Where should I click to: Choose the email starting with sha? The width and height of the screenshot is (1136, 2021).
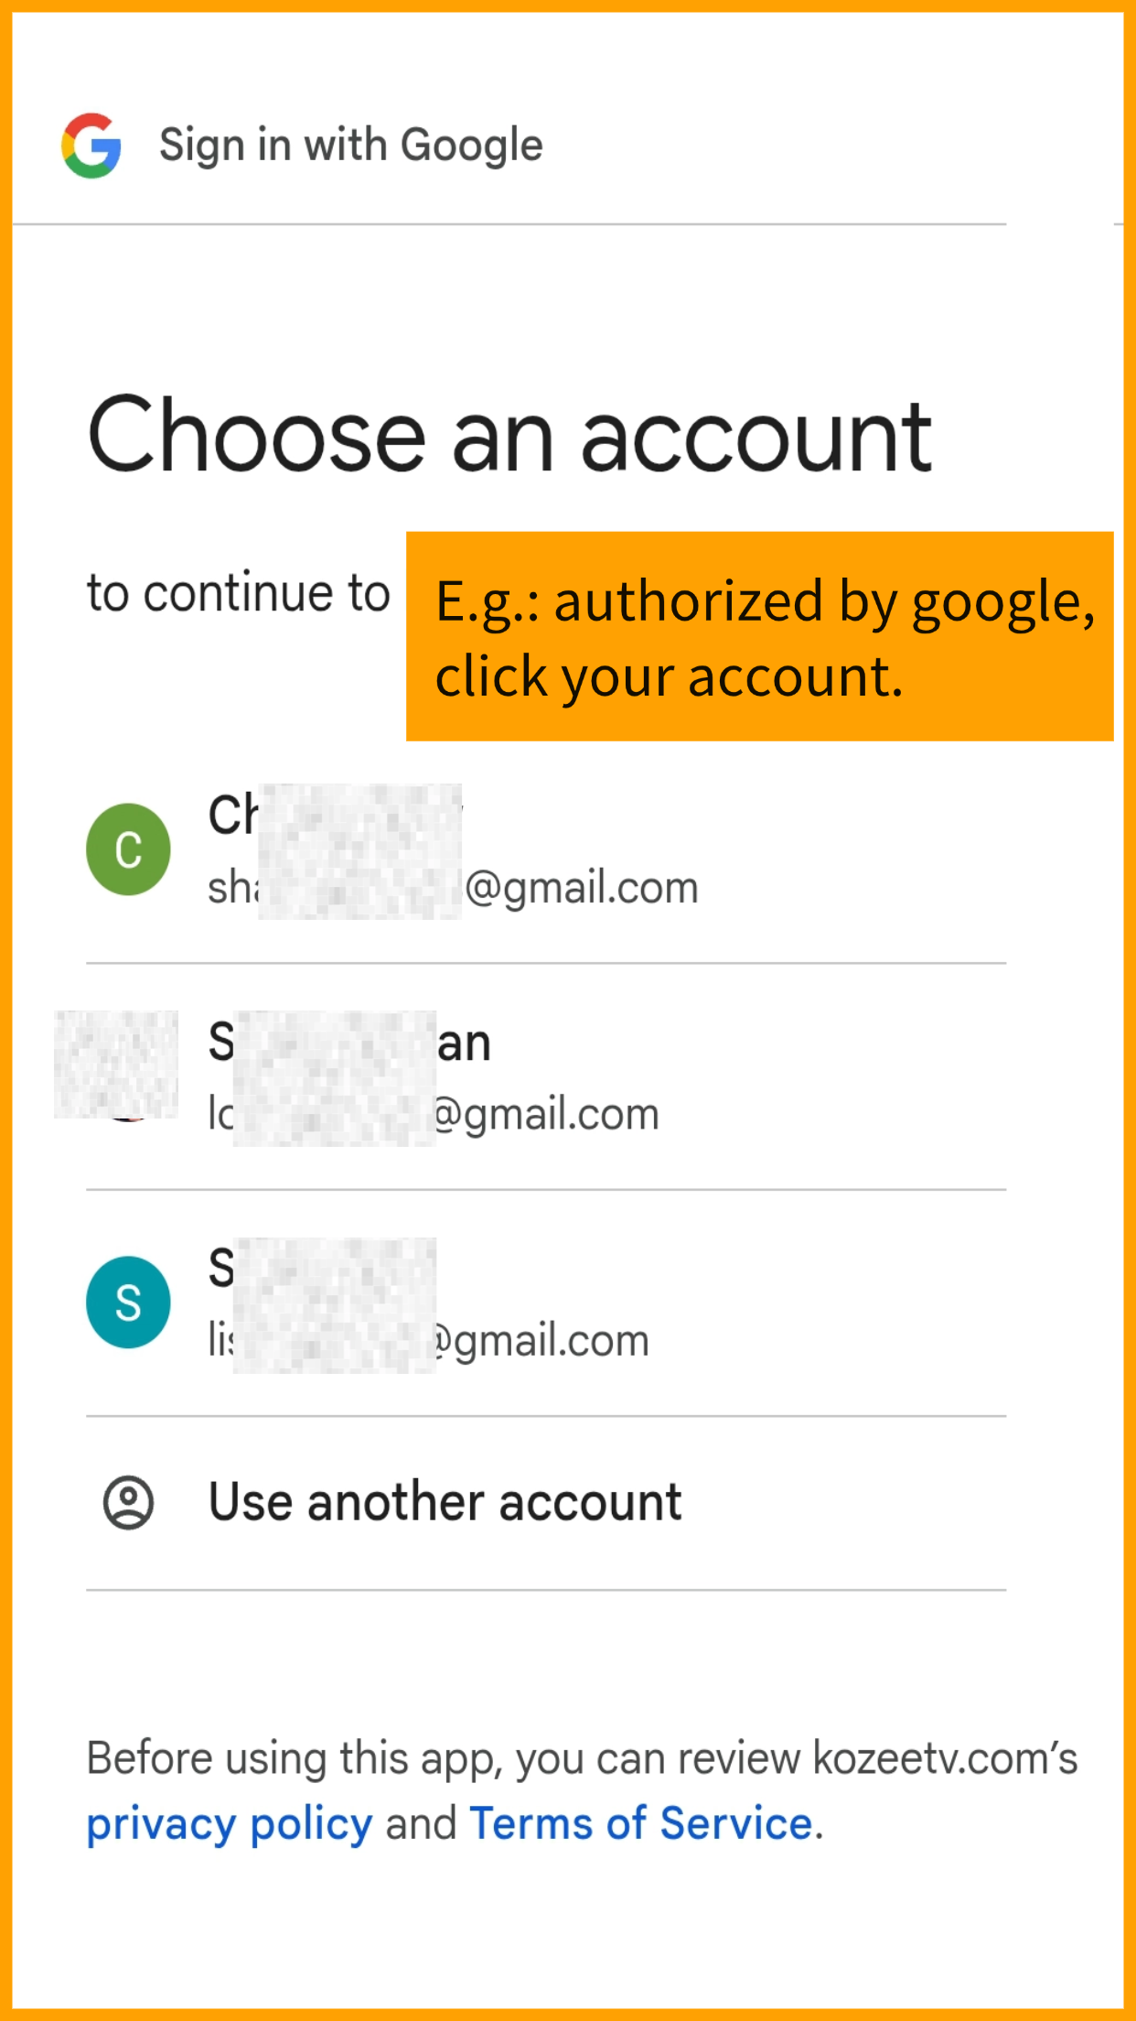click(453, 888)
